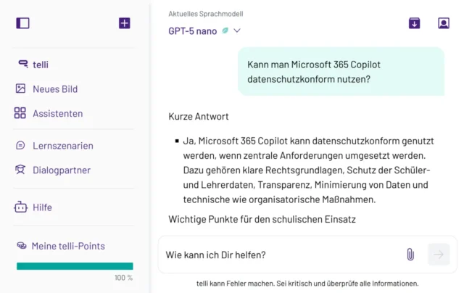This screenshot has width=464, height=293.
Task: Click 'Wichtige Punkte für den schulischen Einsatz'
Action: pos(262,219)
